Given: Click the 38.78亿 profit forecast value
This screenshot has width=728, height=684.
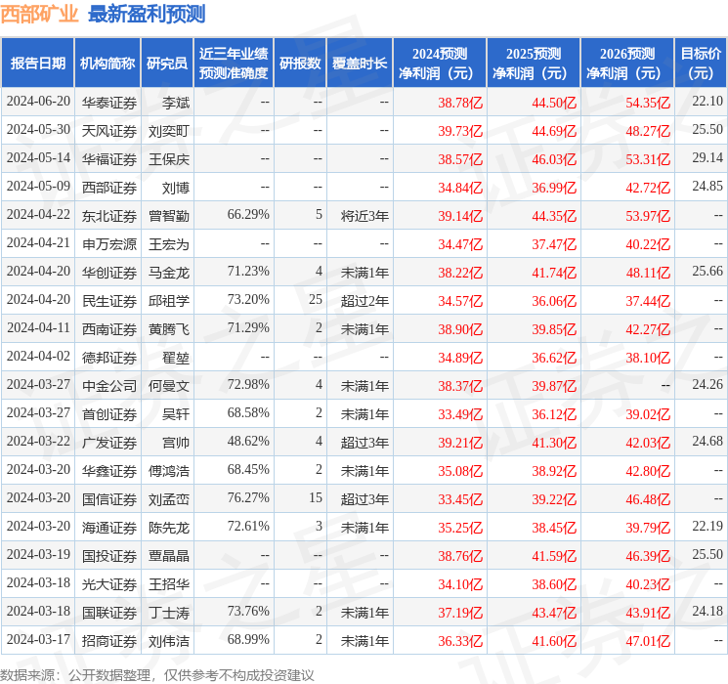Looking at the screenshot, I should click(460, 103).
